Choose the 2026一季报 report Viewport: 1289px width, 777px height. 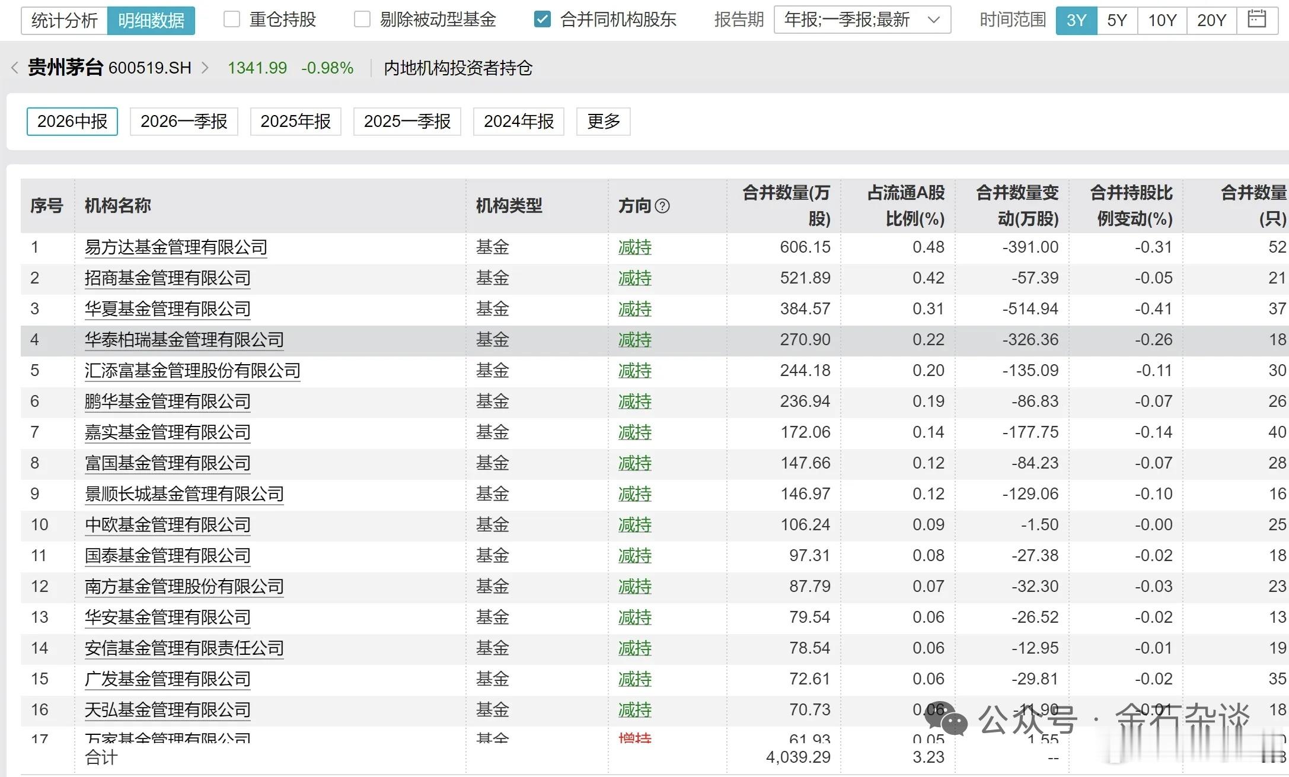tap(184, 121)
